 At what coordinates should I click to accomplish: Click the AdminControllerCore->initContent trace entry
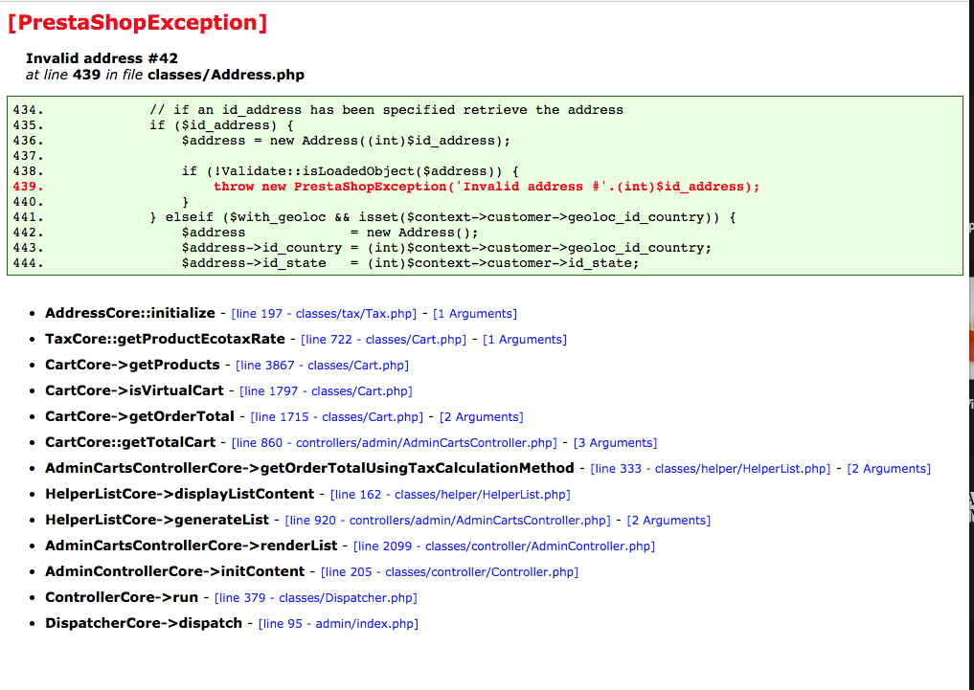[x=175, y=571]
